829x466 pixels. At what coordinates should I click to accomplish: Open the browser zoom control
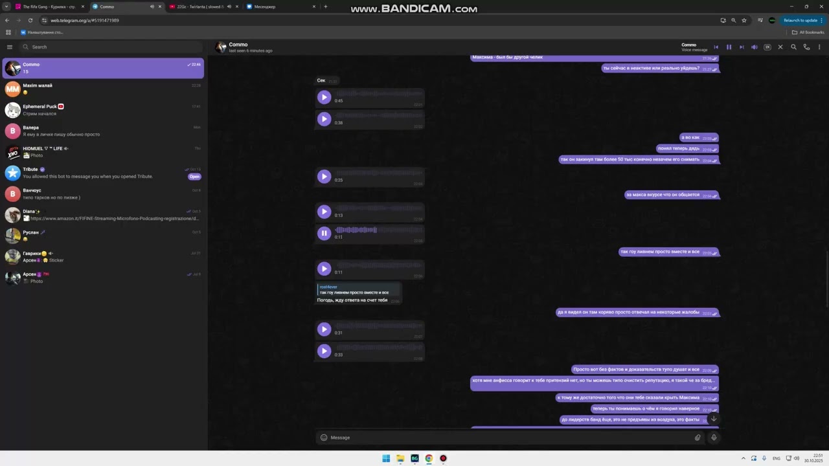pyautogui.click(x=734, y=20)
